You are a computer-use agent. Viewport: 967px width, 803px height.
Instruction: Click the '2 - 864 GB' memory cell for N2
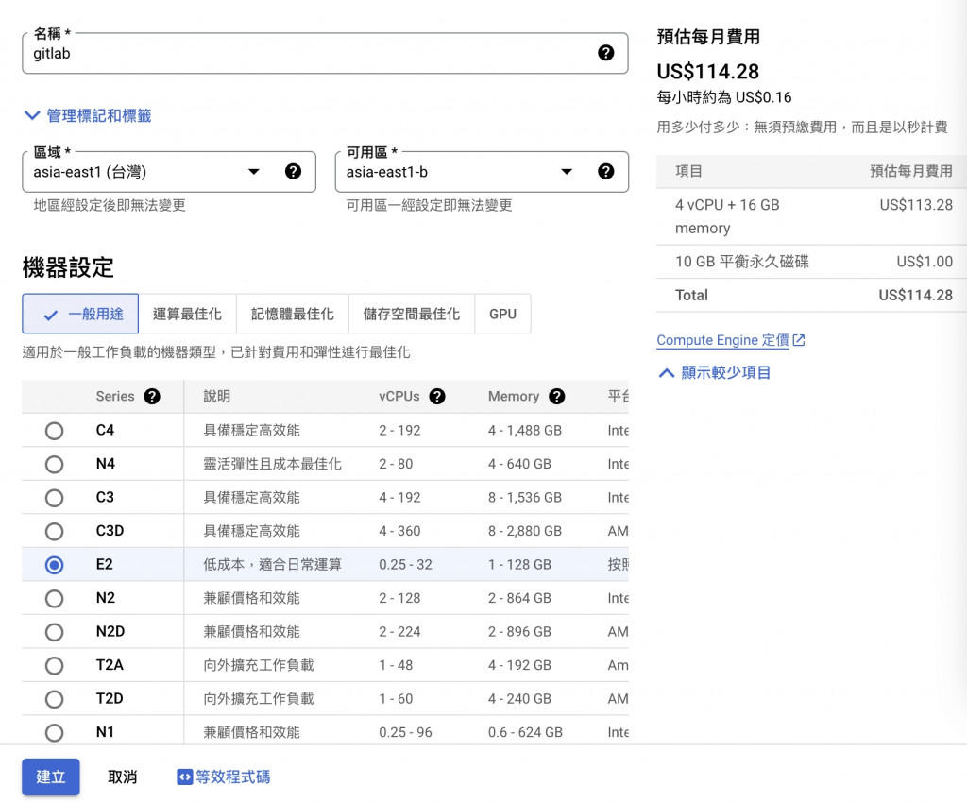point(519,598)
